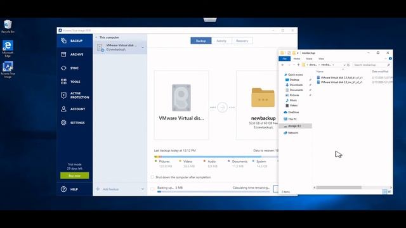Open address bar history dropdown in Explorer
This screenshot has width=406, height=228.
(x=344, y=65)
